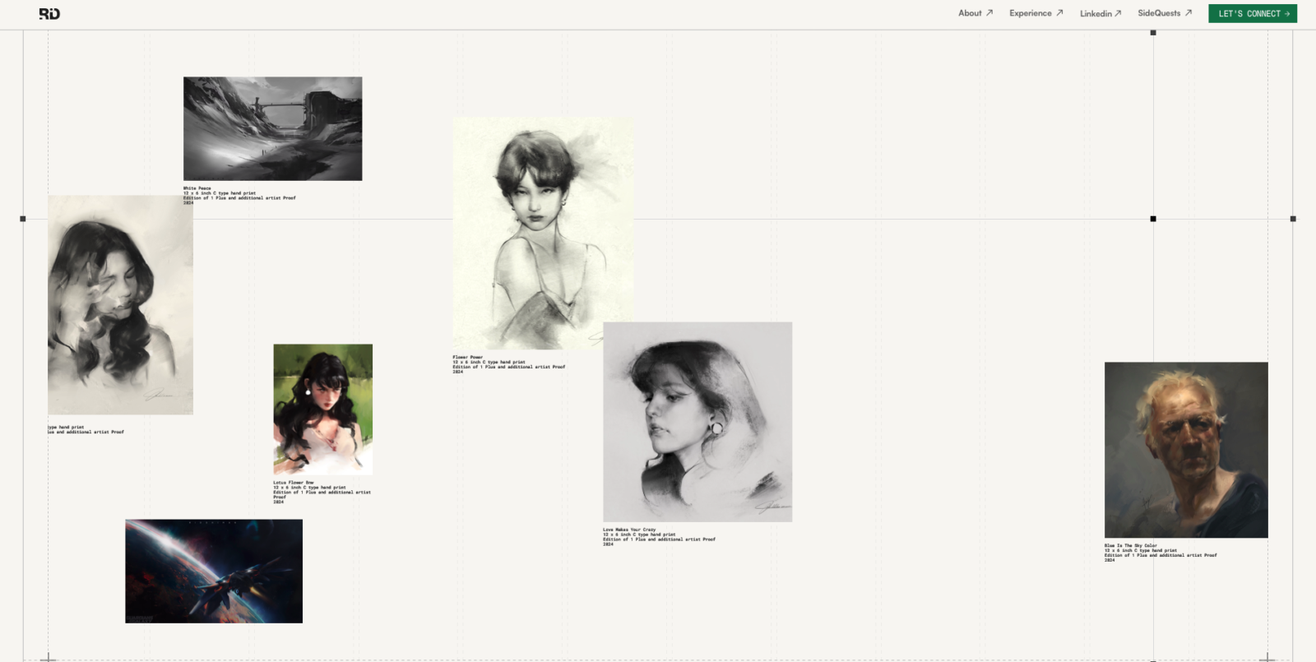
Task: Click the arrow icon next to Experience
Action: [x=1059, y=13]
